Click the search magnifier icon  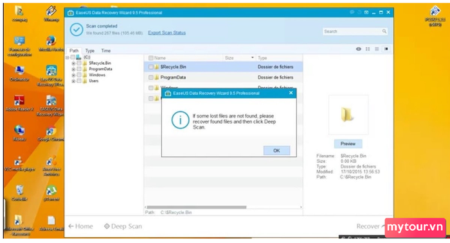[x=384, y=31]
